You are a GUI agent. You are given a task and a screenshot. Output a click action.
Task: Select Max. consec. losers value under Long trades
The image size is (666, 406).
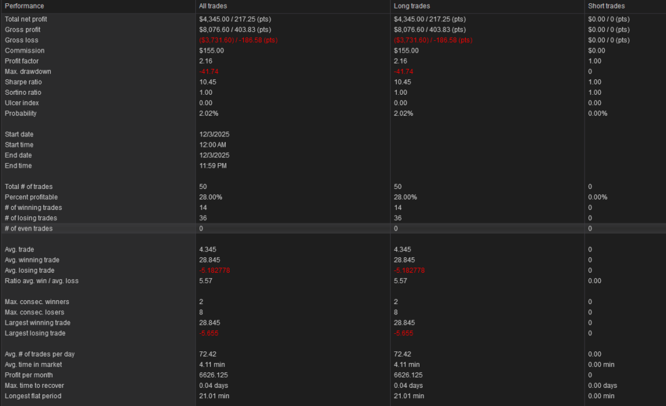396,312
